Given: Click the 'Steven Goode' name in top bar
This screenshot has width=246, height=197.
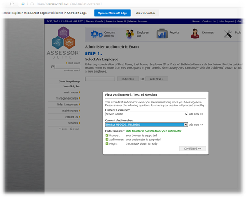Looking at the screenshot, I should click(94, 22).
